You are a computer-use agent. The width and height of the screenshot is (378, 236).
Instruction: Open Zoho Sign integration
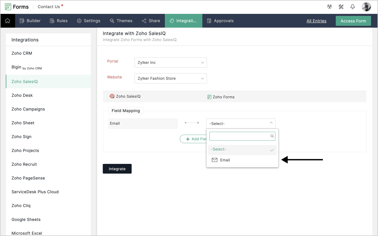48,137
